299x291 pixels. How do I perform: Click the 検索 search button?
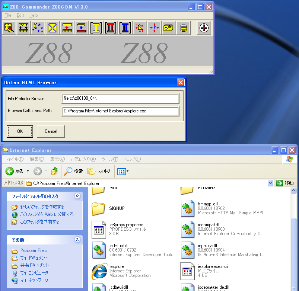[x=73, y=171]
